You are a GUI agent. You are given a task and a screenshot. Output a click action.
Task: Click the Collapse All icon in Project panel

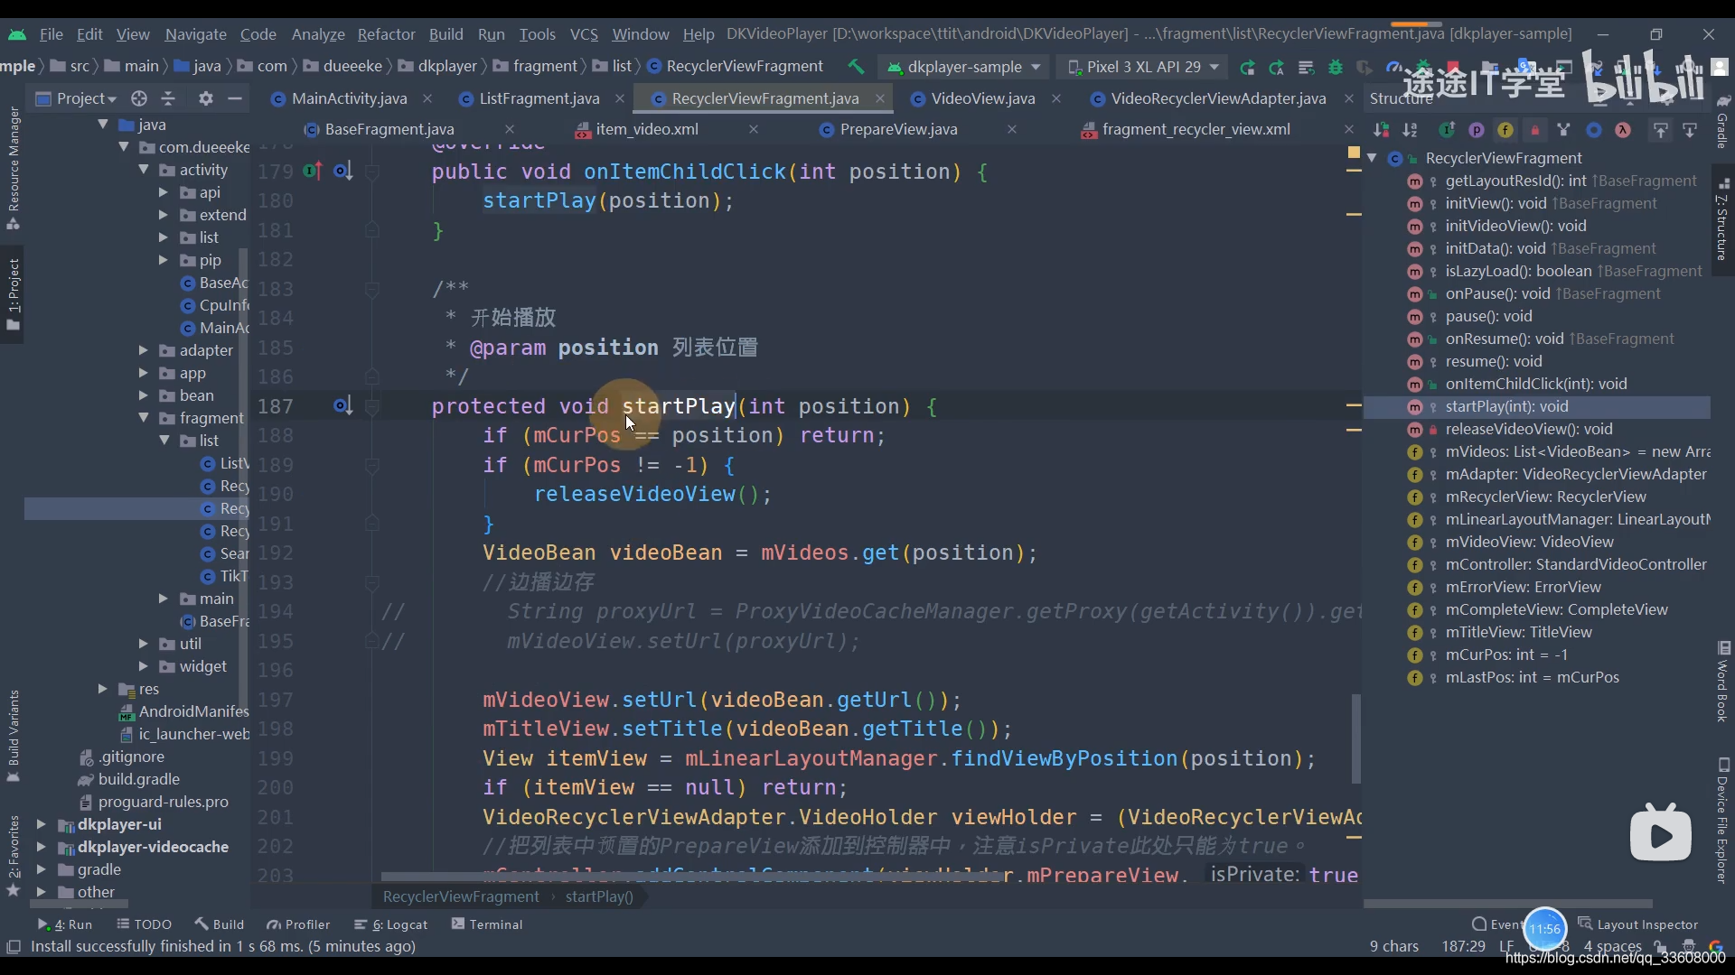point(168,98)
